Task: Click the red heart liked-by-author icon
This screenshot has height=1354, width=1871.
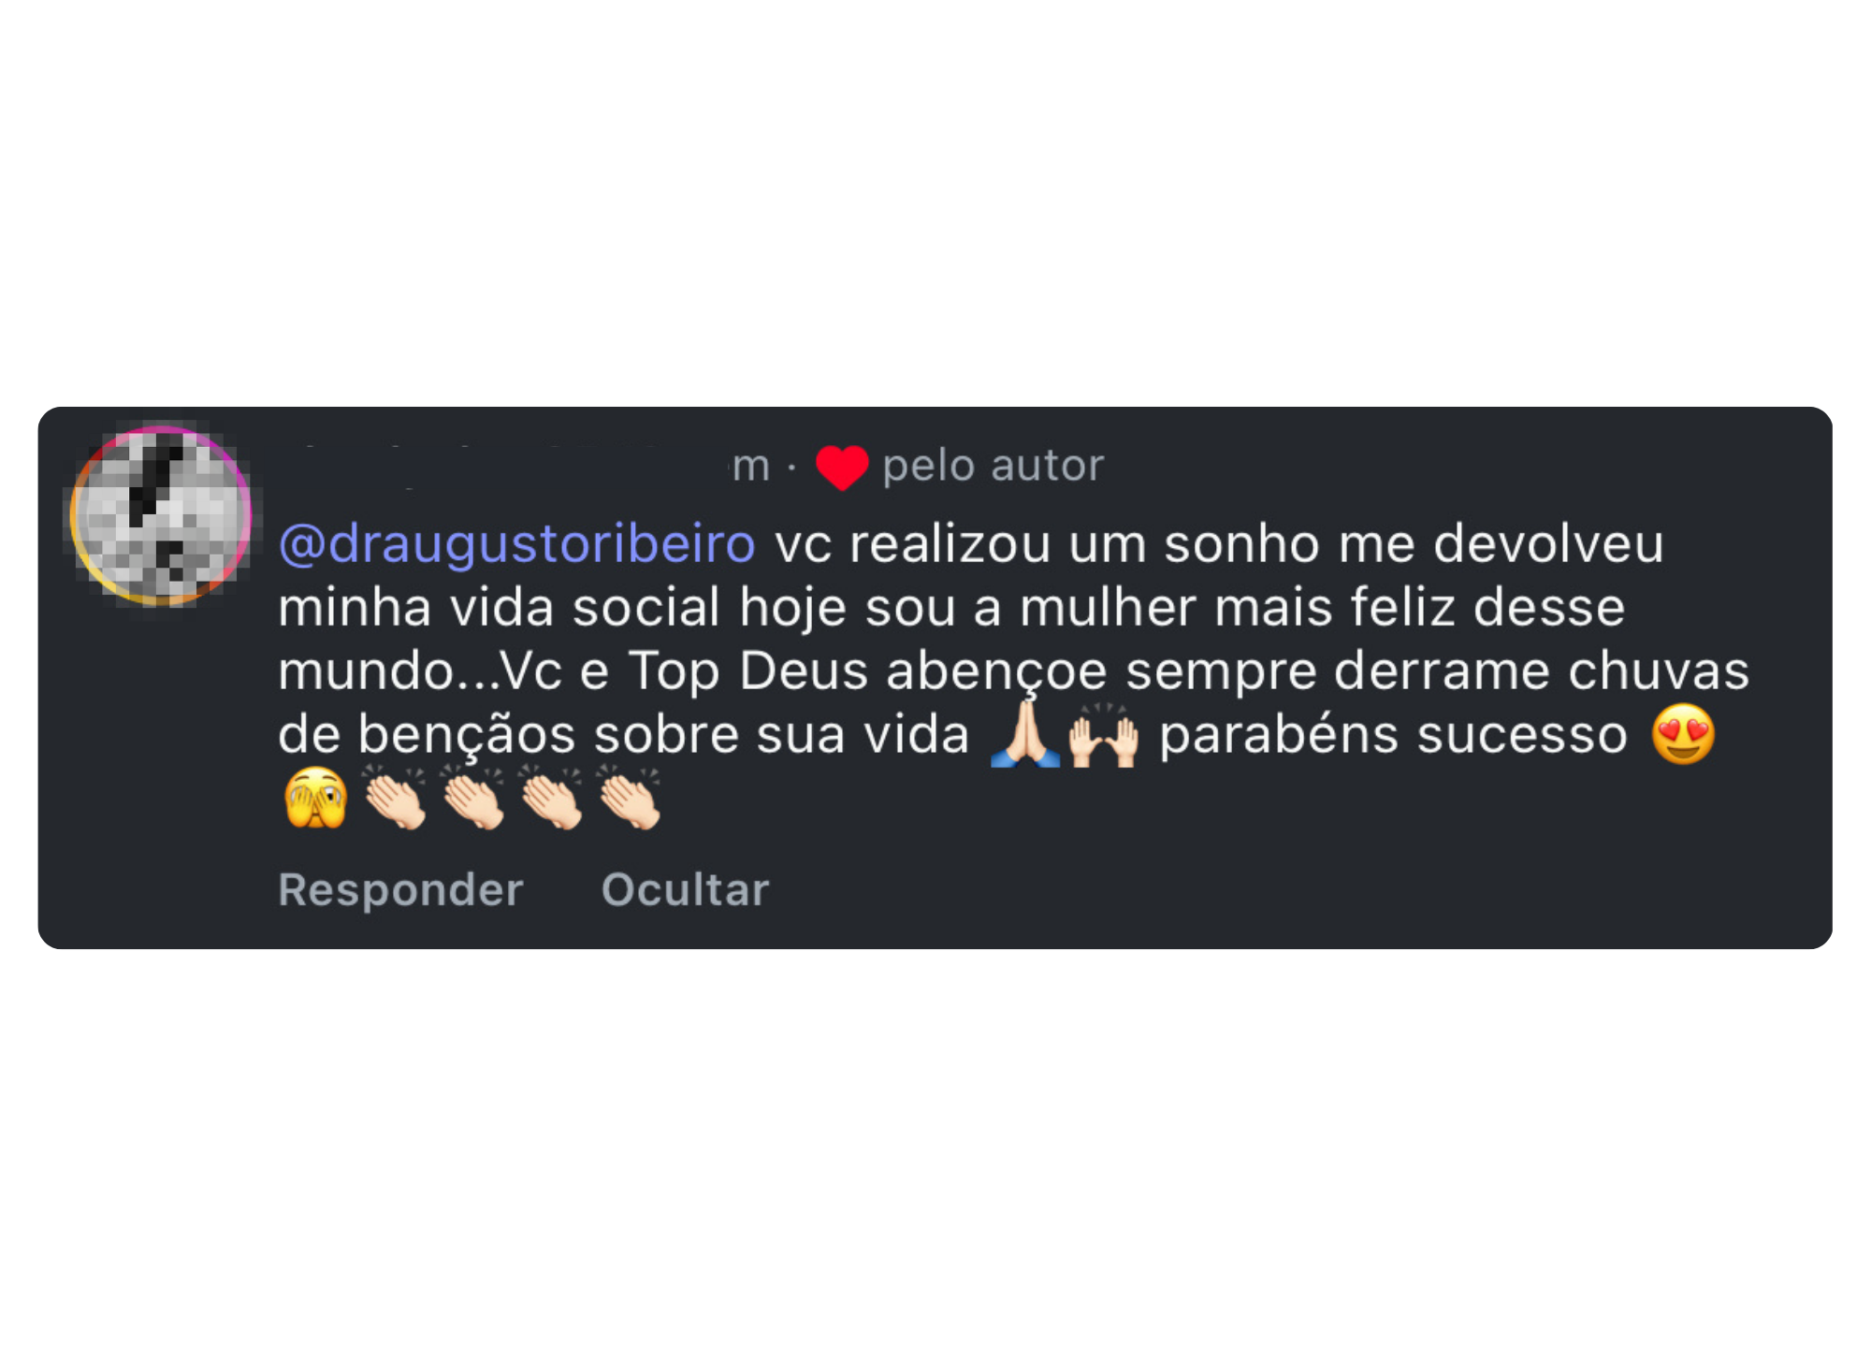Action: 842,467
